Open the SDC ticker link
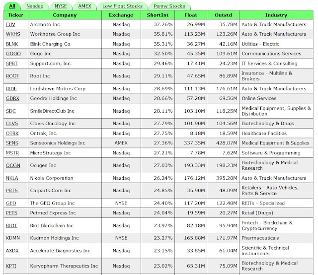 [x=11, y=111]
